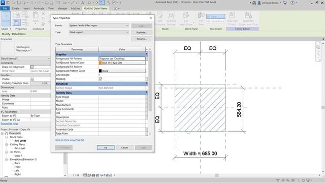Collapse the Identity Data parameter group

coord(147,93)
